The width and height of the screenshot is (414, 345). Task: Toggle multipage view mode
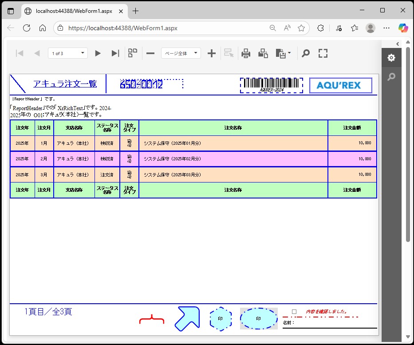coord(133,53)
